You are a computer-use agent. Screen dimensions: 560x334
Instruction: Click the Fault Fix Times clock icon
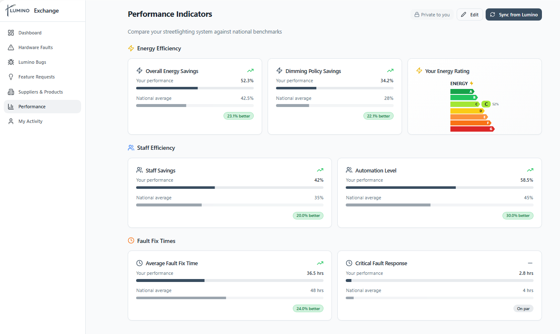131,241
